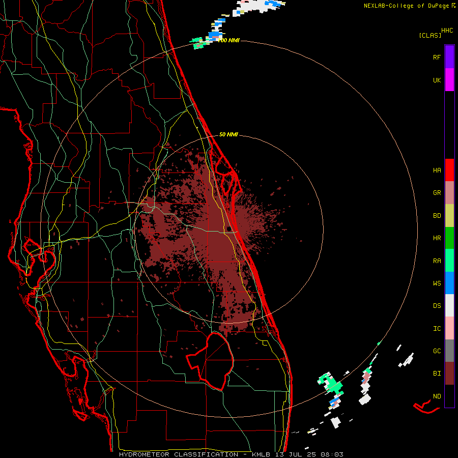
Task: Click the HA legend label
Action: pos(437,170)
